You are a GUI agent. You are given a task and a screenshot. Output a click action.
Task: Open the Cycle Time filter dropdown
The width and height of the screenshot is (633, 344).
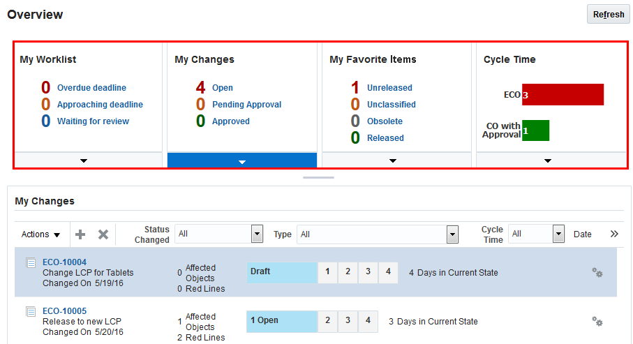(558, 234)
